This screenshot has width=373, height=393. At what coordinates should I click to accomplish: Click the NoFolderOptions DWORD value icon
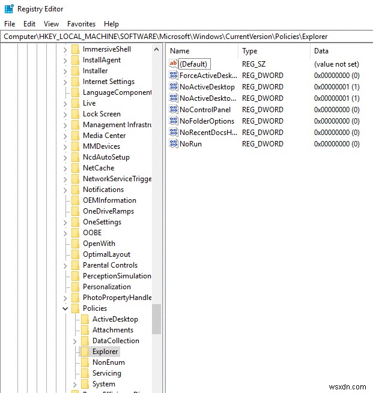pos(174,121)
